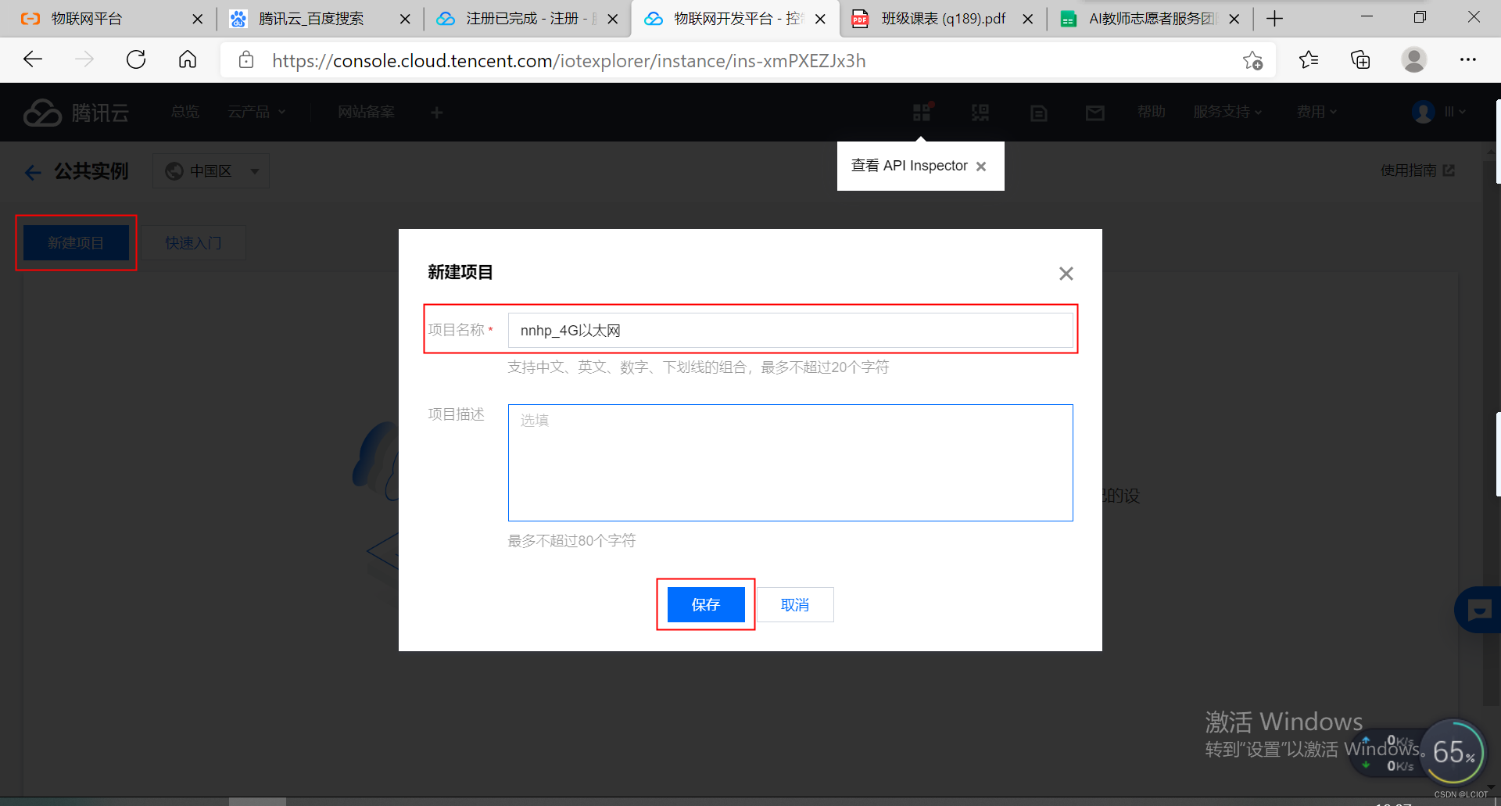Viewport: 1501px width, 806px height.
Task: Click the 快速入门 button
Action: click(193, 243)
